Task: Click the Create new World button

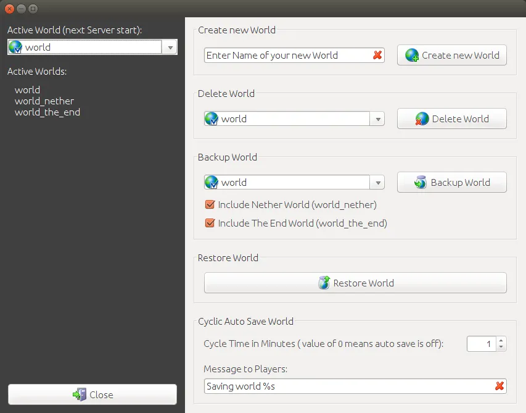Action: (451, 55)
